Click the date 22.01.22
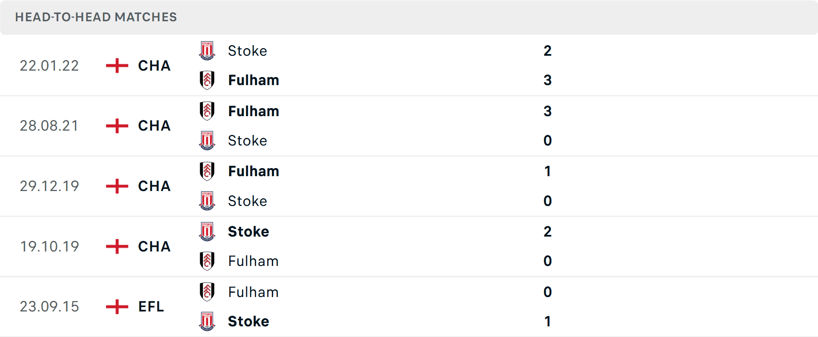 49,66
